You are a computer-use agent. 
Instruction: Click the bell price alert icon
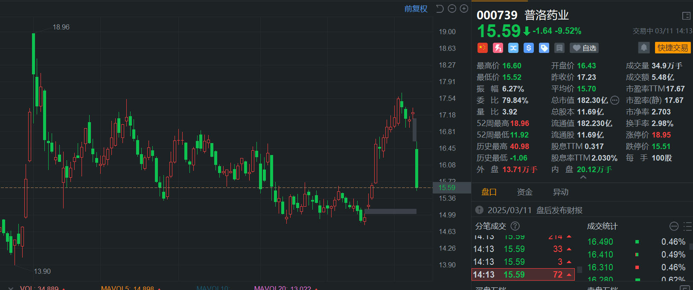pos(644,47)
